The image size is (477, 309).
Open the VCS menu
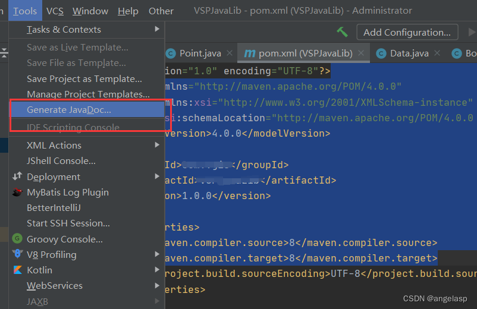coord(55,11)
